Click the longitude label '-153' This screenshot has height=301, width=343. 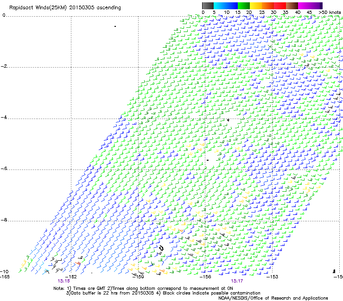[x=273, y=277]
